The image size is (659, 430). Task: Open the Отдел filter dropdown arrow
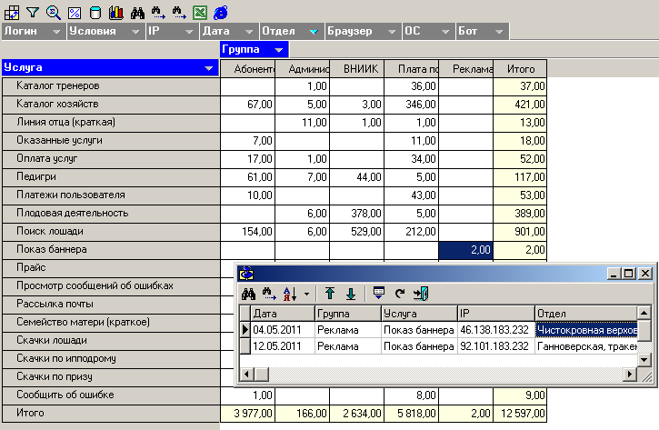tap(314, 32)
